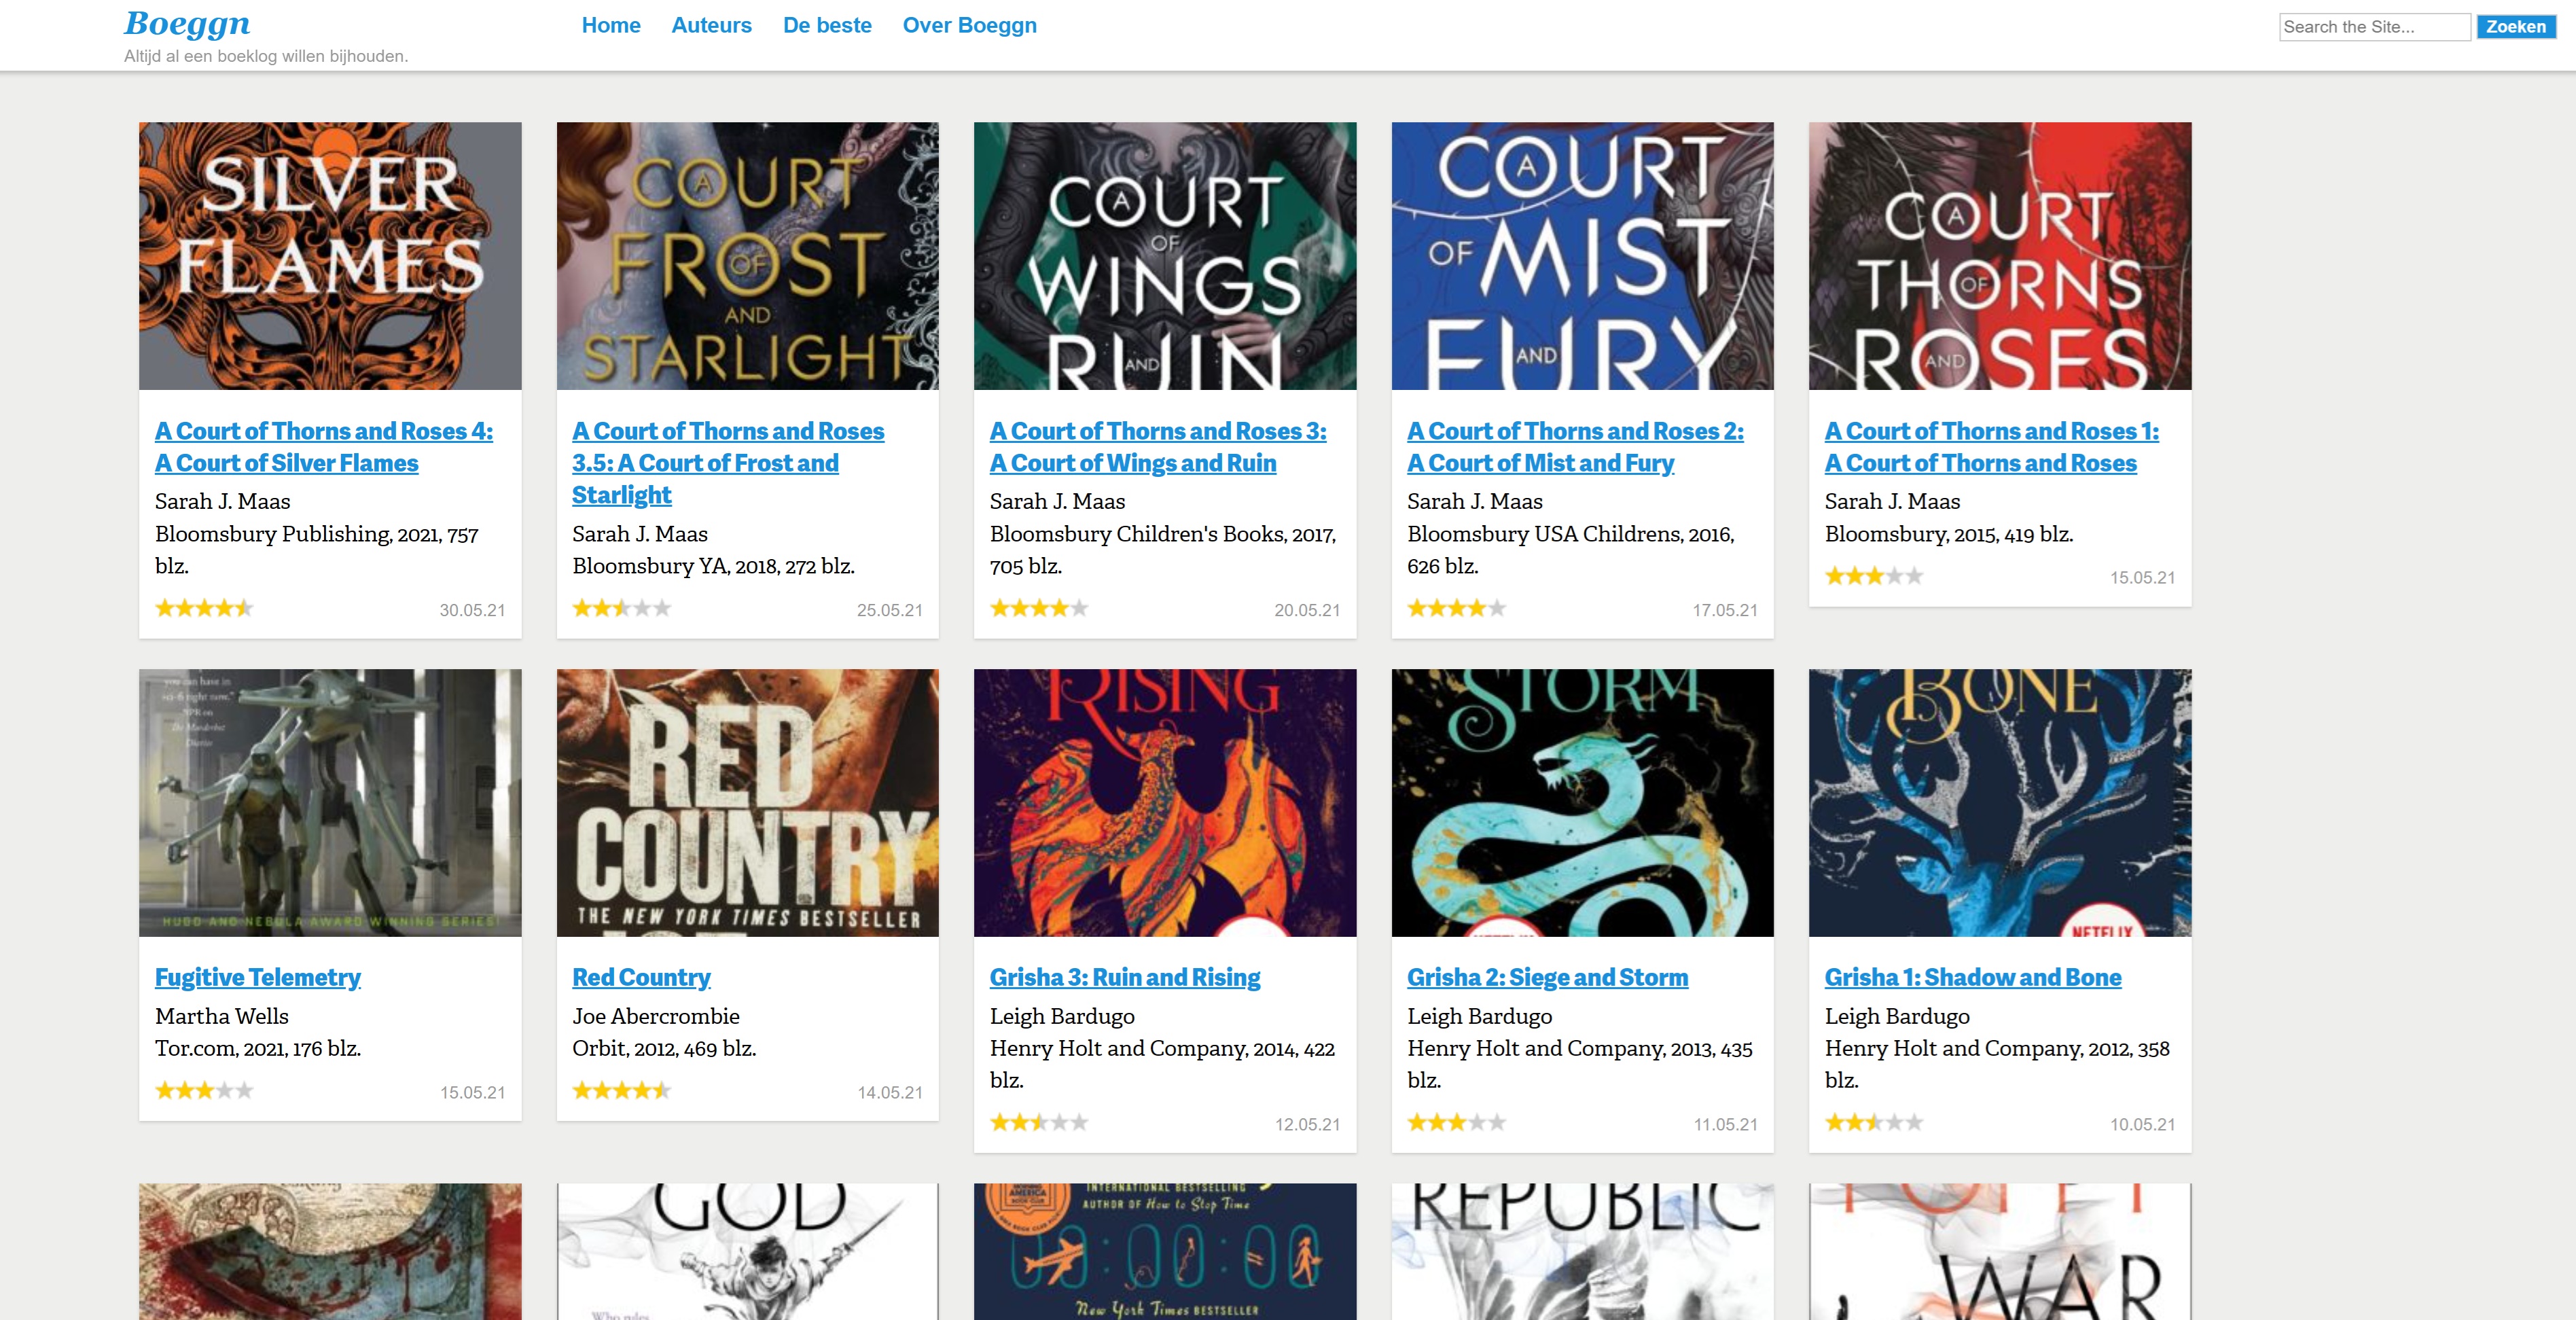Click star rating of Mist and Fury
2576x1320 pixels.
pos(1456,608)
